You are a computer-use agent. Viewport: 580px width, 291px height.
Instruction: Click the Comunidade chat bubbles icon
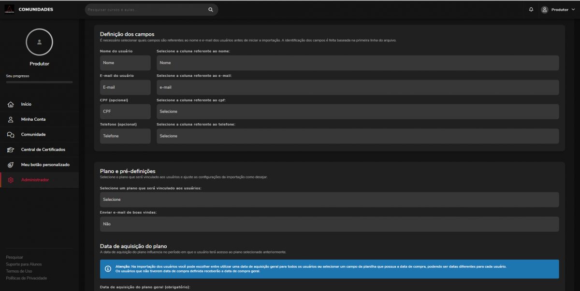11,135
